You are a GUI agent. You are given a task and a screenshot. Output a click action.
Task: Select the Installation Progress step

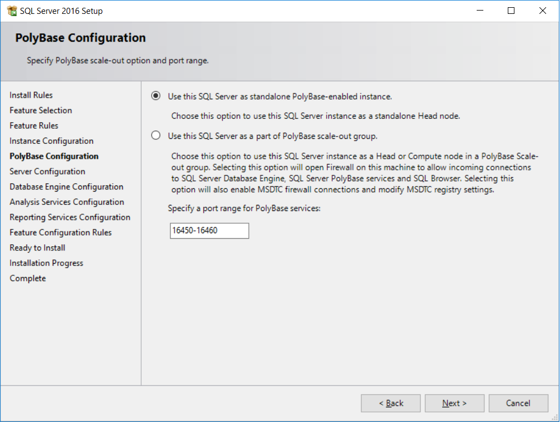click(47, 263)
